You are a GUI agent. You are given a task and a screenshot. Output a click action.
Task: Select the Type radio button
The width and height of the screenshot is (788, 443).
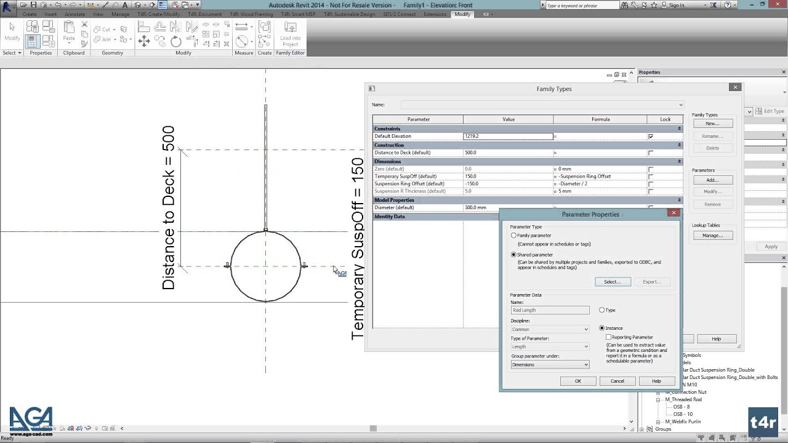click(x=602, y=310)
